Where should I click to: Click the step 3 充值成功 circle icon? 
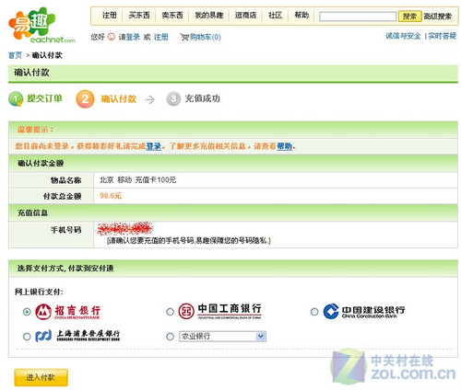pos(173,98)
